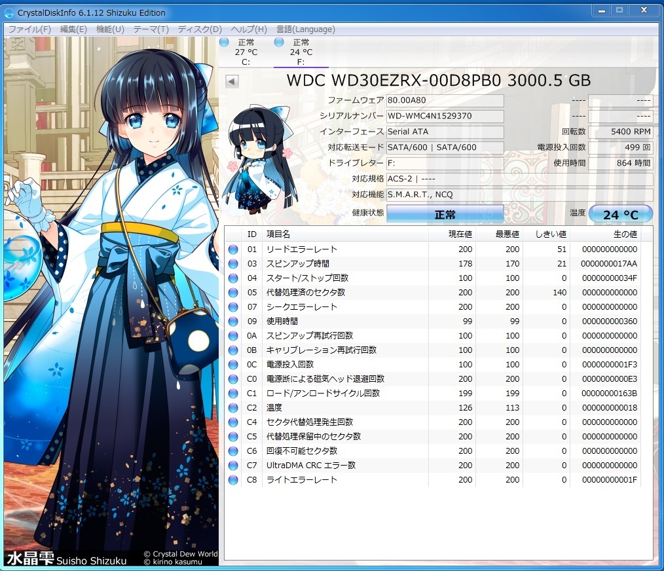The image size is (664, 571).
Task: Click the C: drive blue status orb
Action: pyautogui.click(x=224, y=42)
